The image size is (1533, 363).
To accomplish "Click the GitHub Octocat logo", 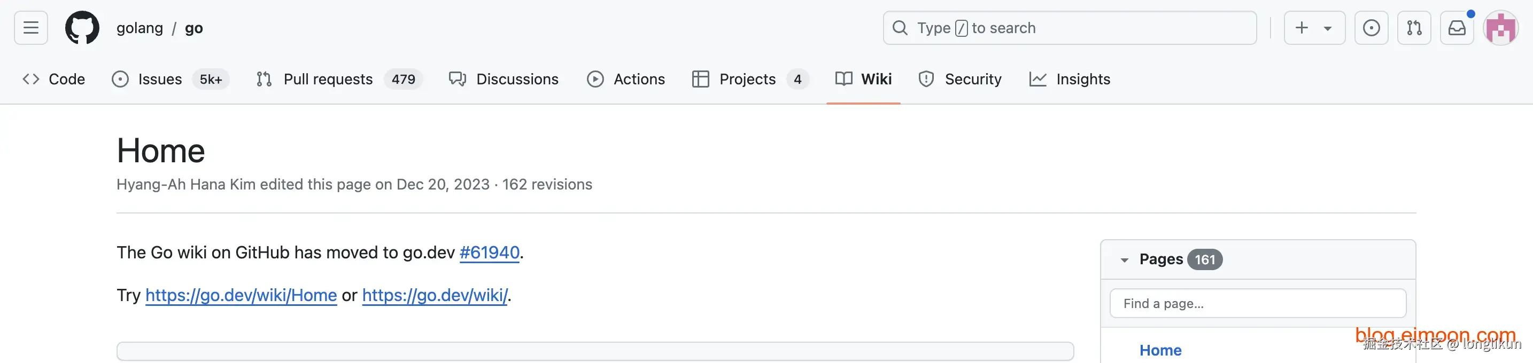I will pos(82,28).
